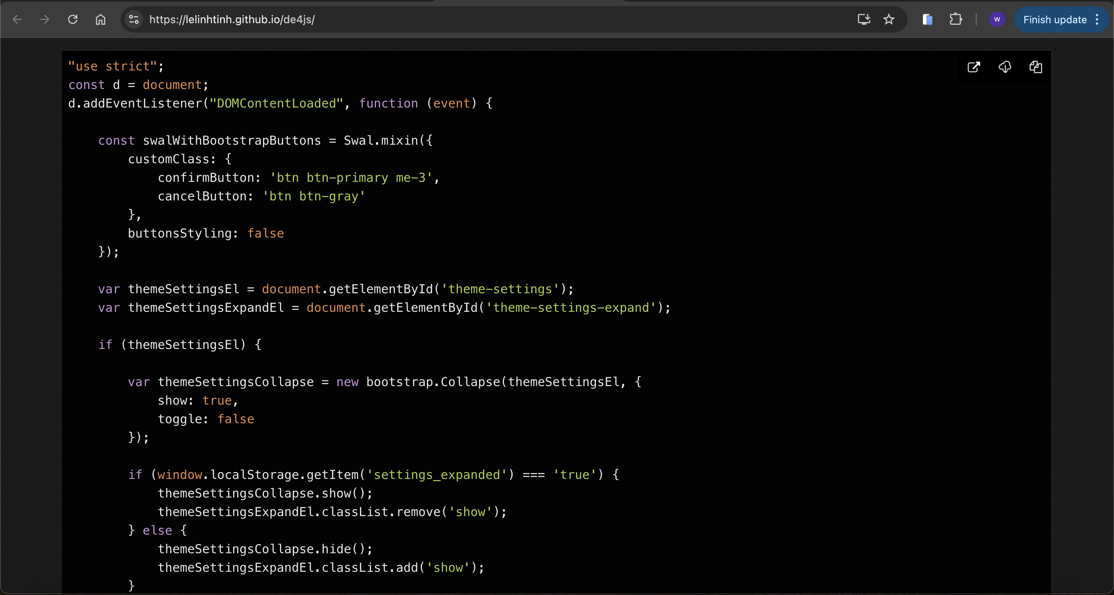
Task: Click the blue pinned extension icon
Action: (x=927, y=19)
